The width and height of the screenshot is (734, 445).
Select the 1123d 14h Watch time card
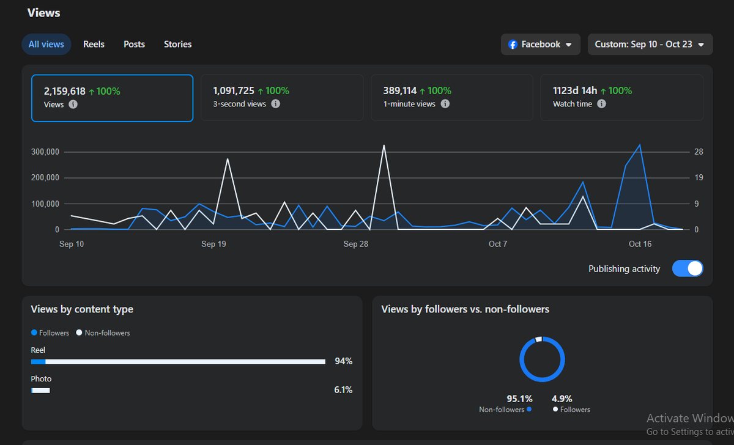[621, 98]
